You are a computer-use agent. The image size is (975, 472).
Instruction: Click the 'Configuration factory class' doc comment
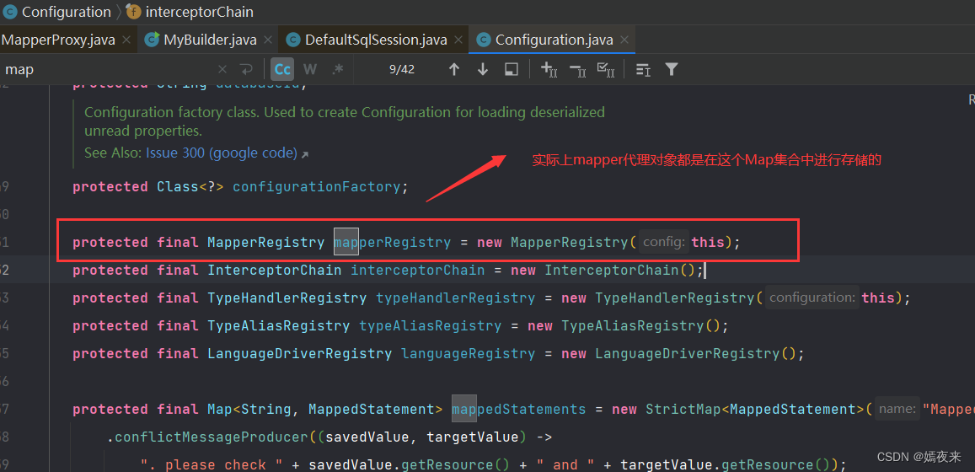tap(345, 121)
